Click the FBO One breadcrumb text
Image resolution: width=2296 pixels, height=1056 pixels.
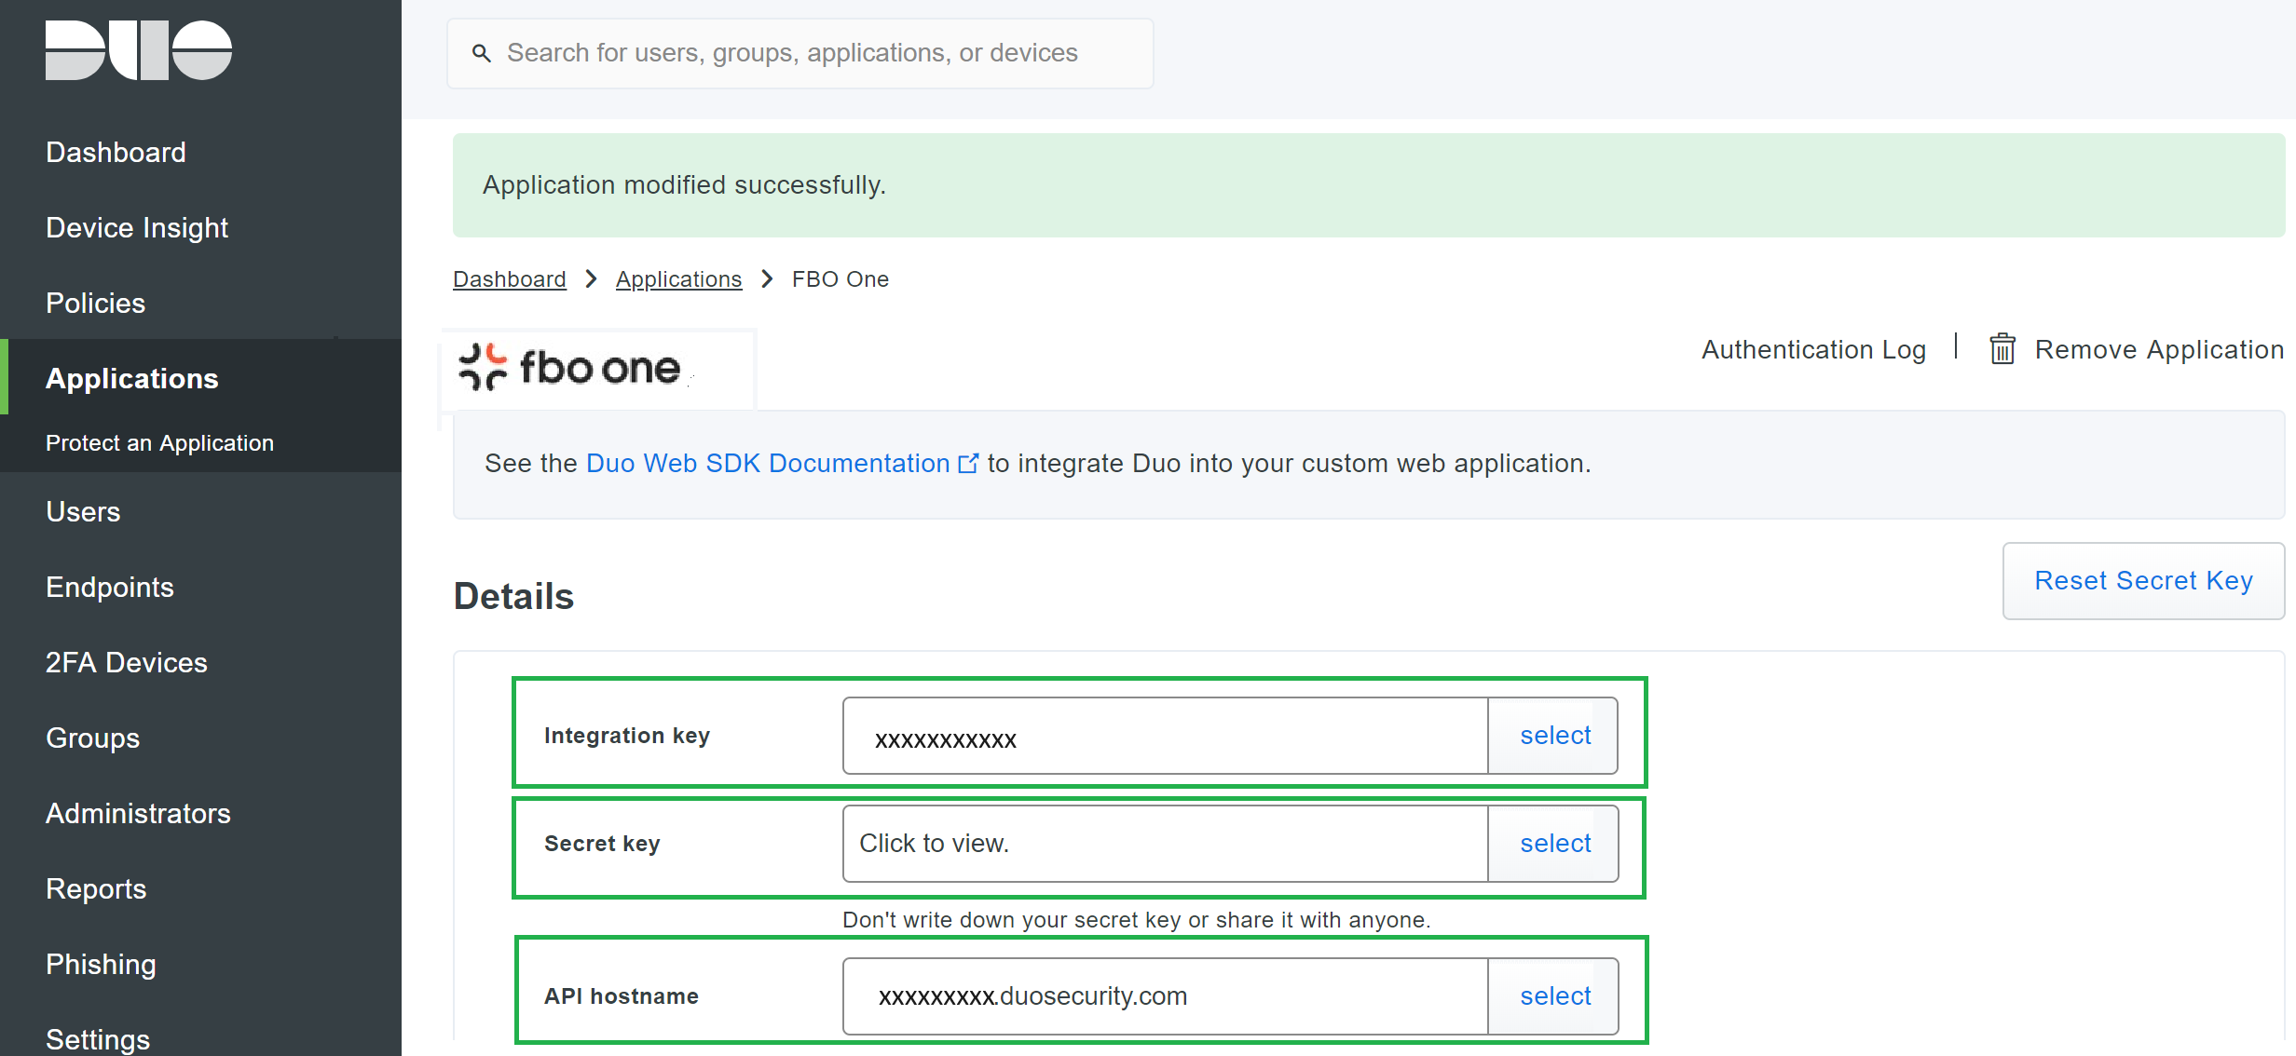(840, 279)
